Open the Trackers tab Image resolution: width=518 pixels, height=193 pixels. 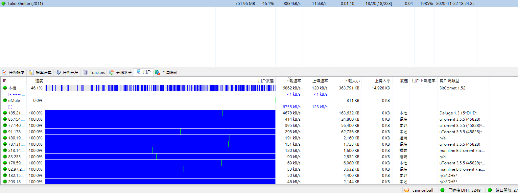click(x=97, y=72)
